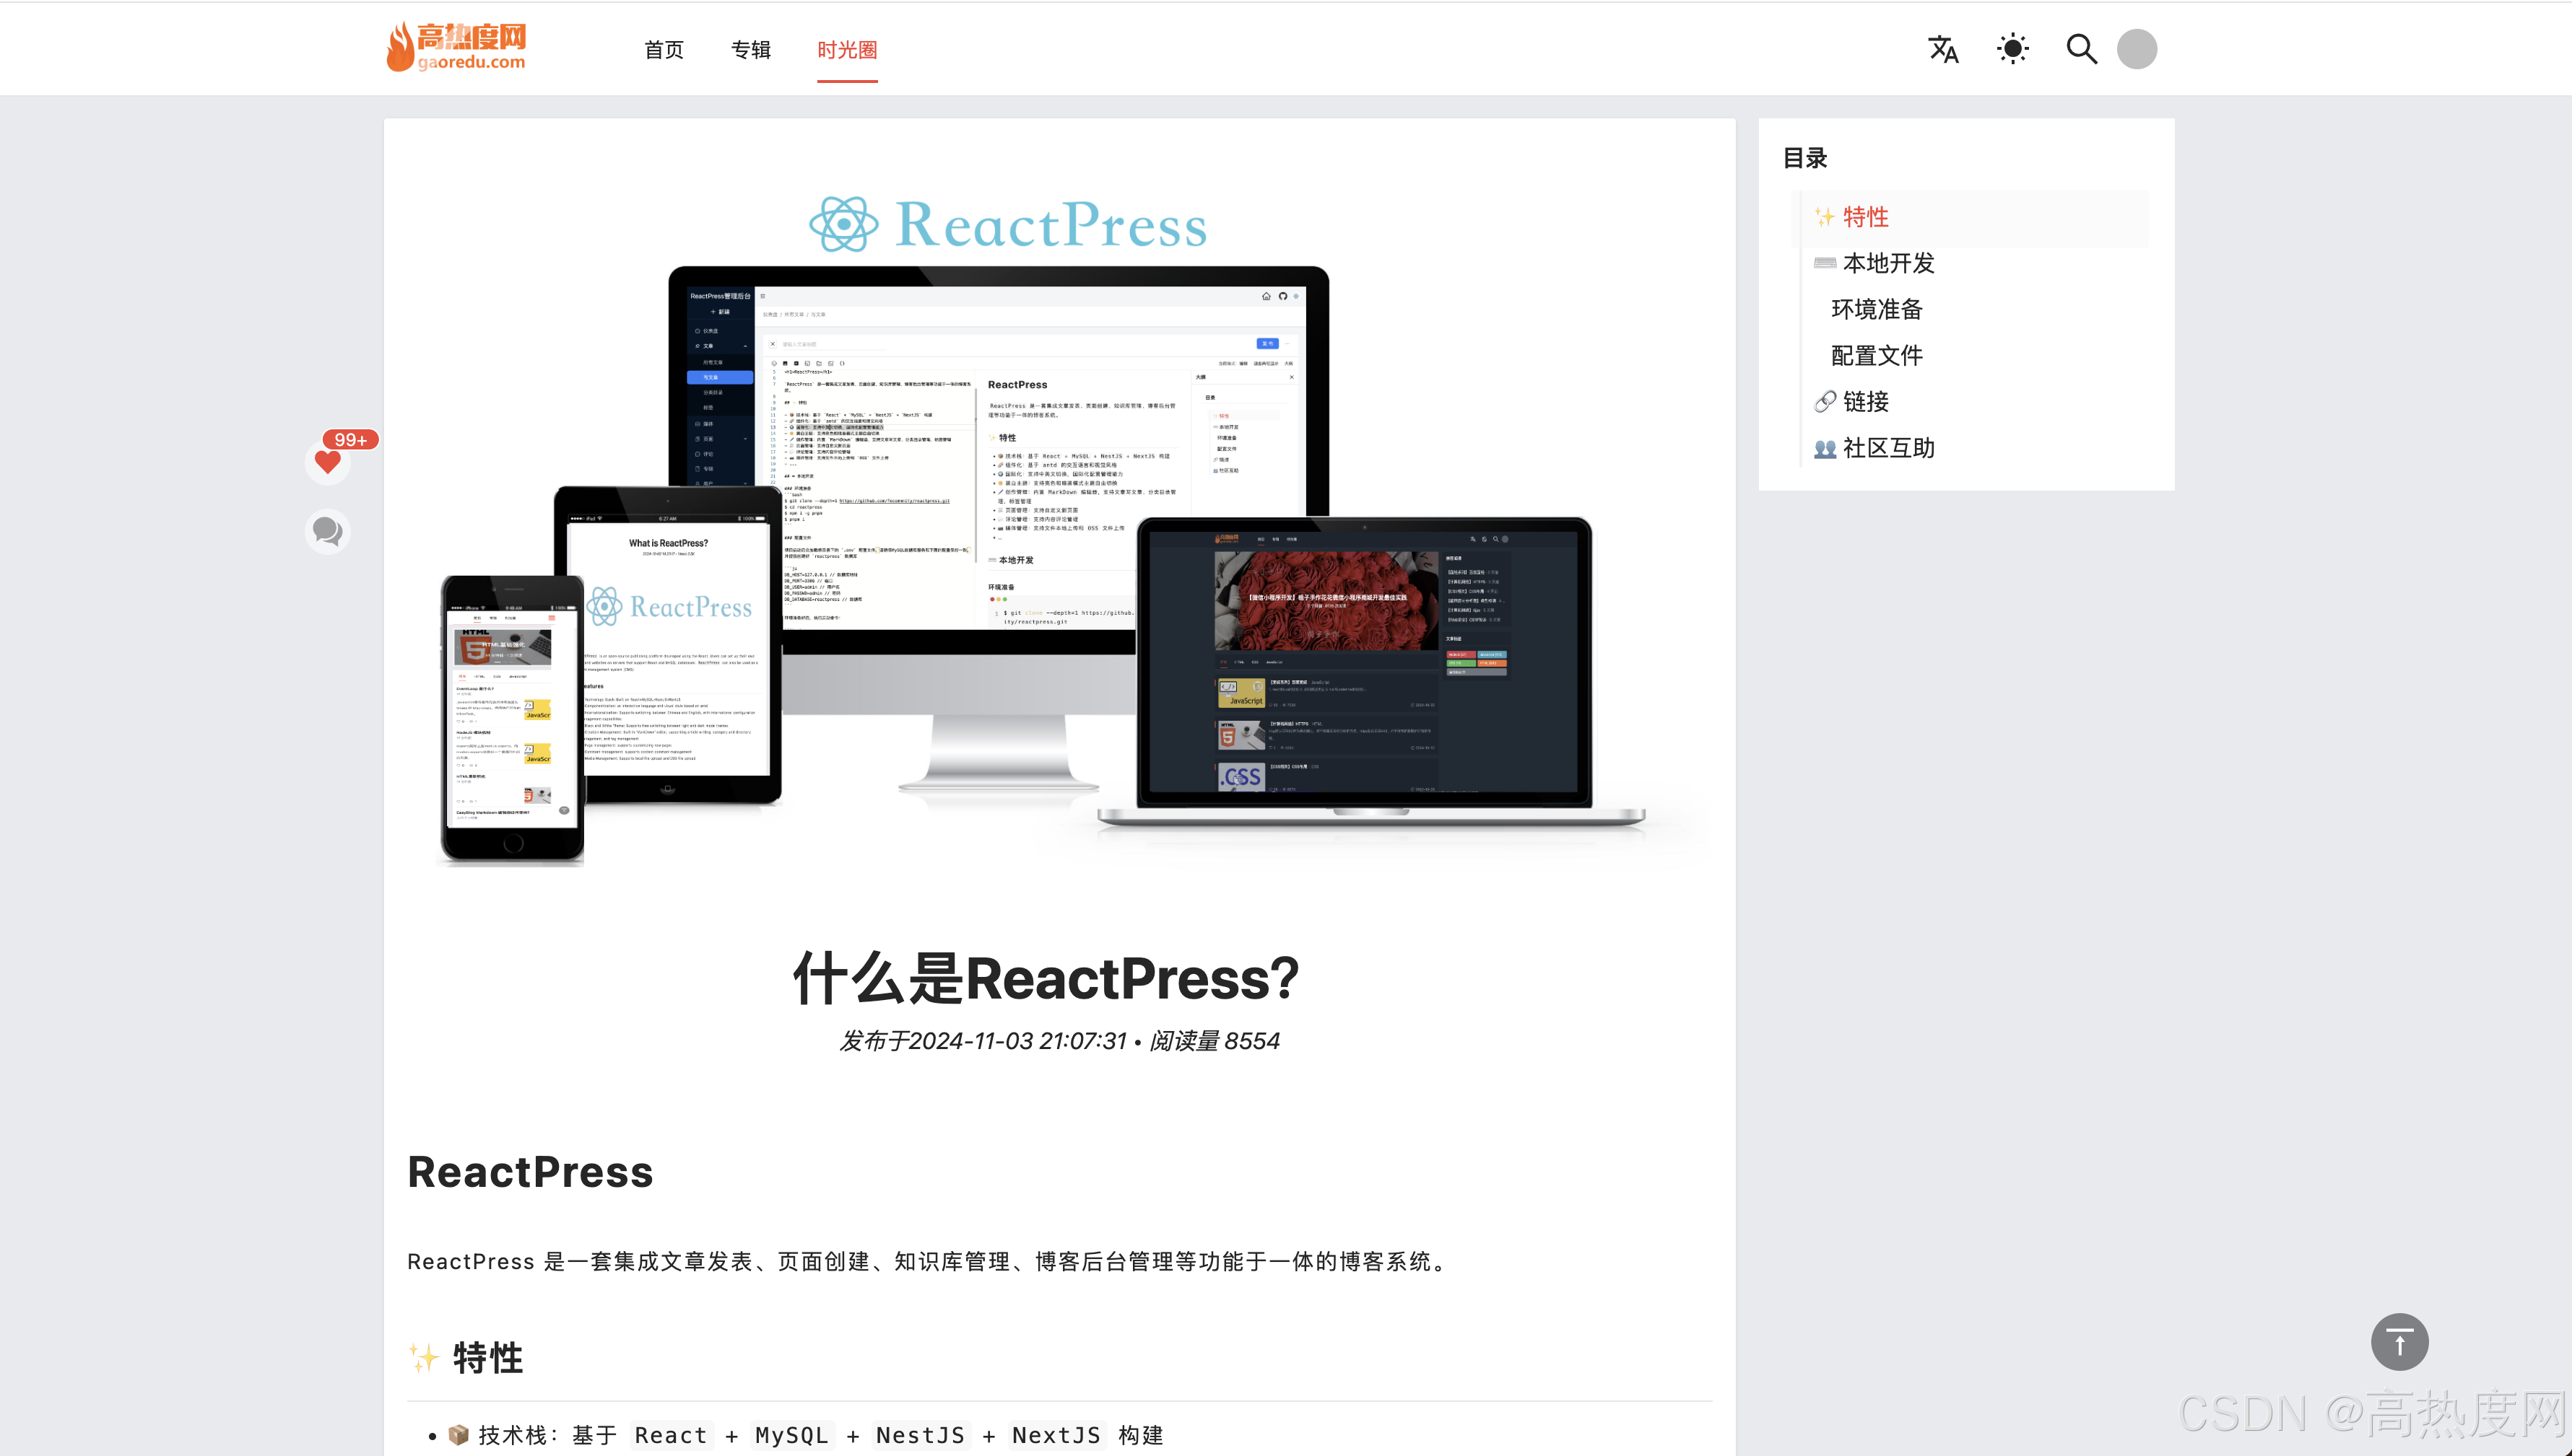Open search with the magnifier icon
Image resolution: width=2572 pixels, height=1456 pixels.
click(x=2082, y=49)
